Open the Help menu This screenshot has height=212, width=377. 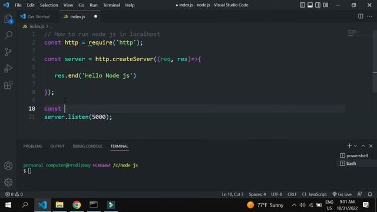pyautogui.click(x=130, y=5)
